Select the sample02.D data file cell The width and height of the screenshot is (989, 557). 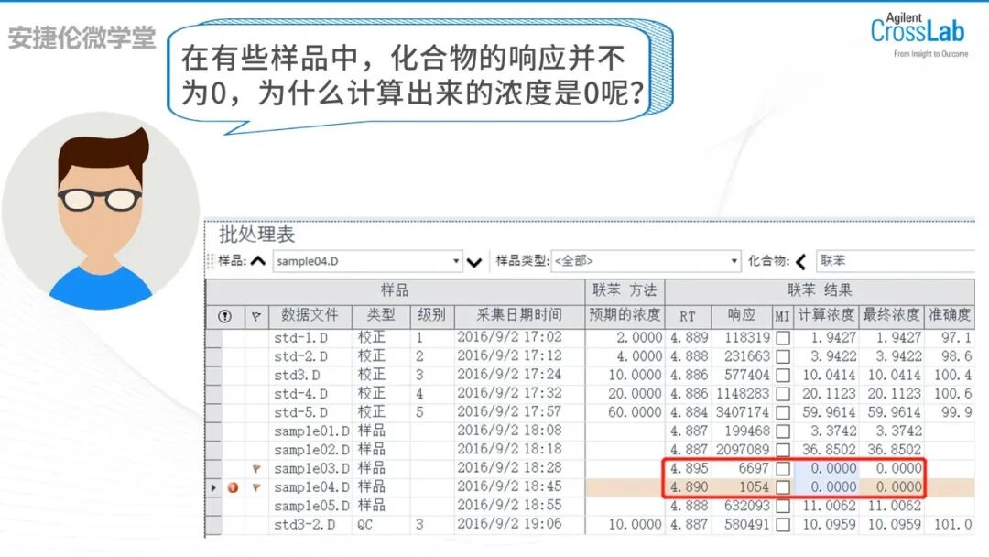tap(310, 451)
